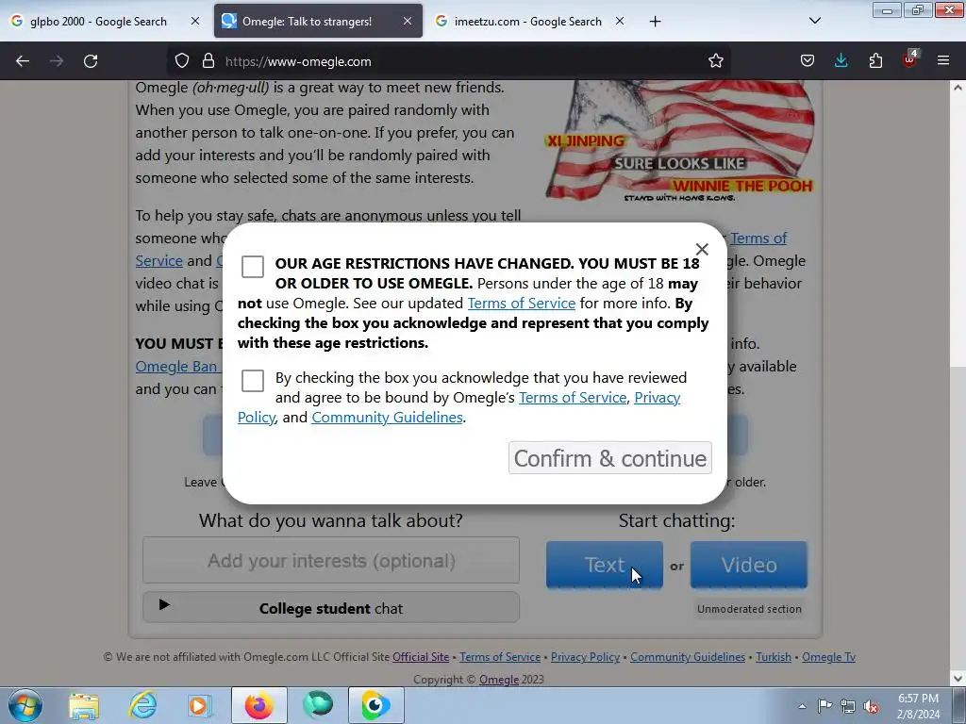This screenshot has height=724, width=966.
Task: Select the Omegle: Talk to strangers tab
Action: 319,22
